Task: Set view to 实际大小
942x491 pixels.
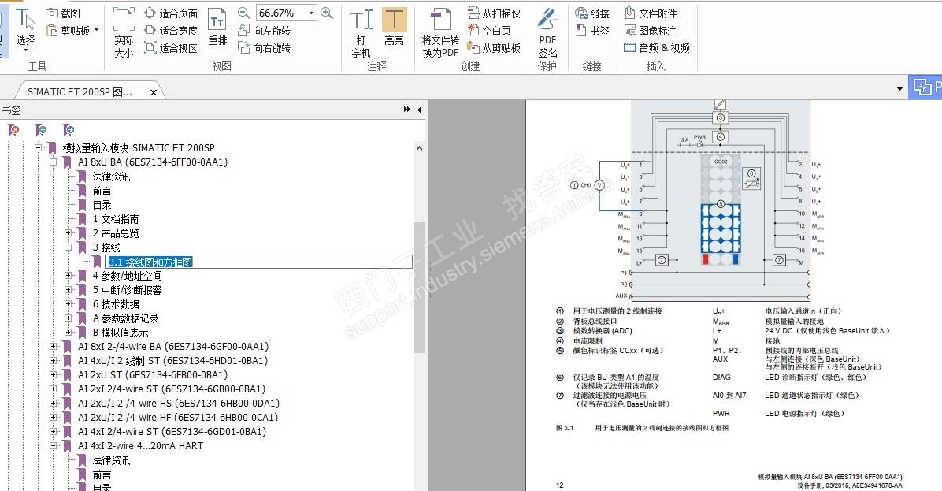Action: (124, 33)
